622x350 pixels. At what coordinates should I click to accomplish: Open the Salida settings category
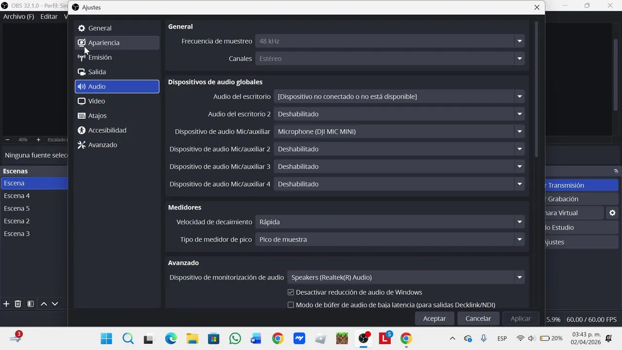(117, 72)
